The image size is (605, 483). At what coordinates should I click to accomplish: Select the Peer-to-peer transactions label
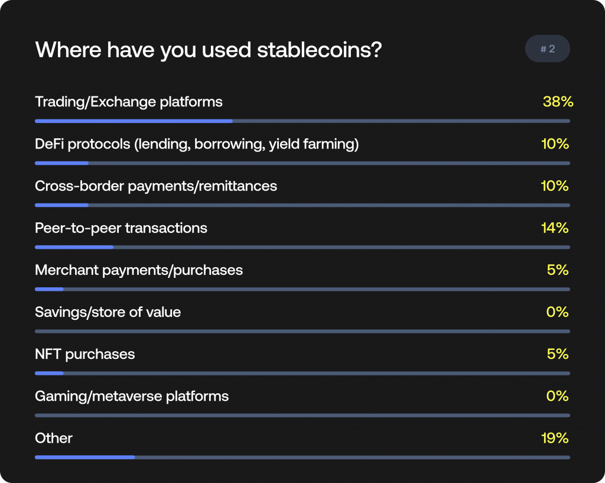(x=121, y=228)
